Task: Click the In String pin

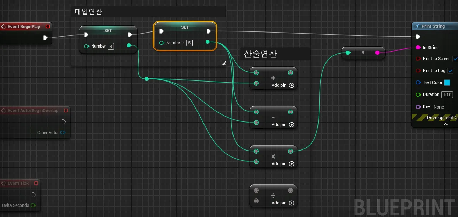Action: tap(418, 48)
